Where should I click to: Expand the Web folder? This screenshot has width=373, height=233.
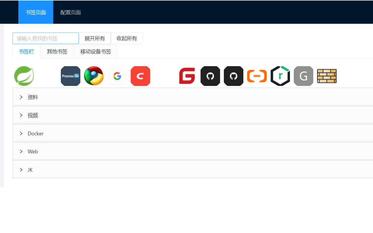pyautogui.click(x=33, y=151)
